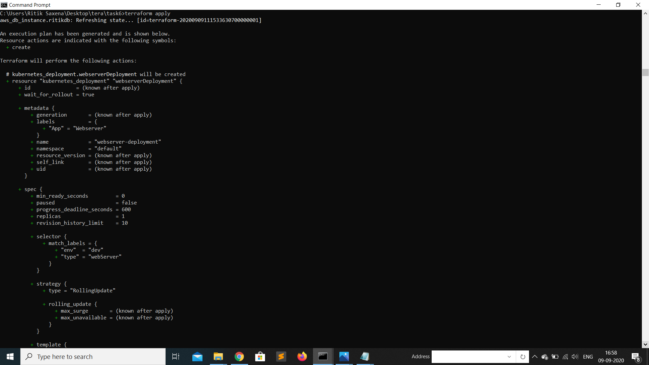Launch Google Chrome from the taskbar

click(239, 357)
